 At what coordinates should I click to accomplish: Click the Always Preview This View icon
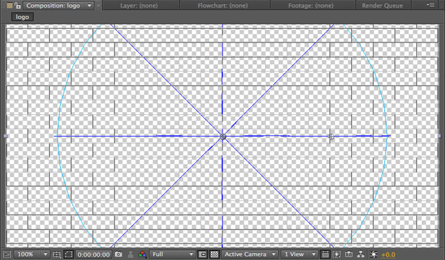(x=7, y=255)
